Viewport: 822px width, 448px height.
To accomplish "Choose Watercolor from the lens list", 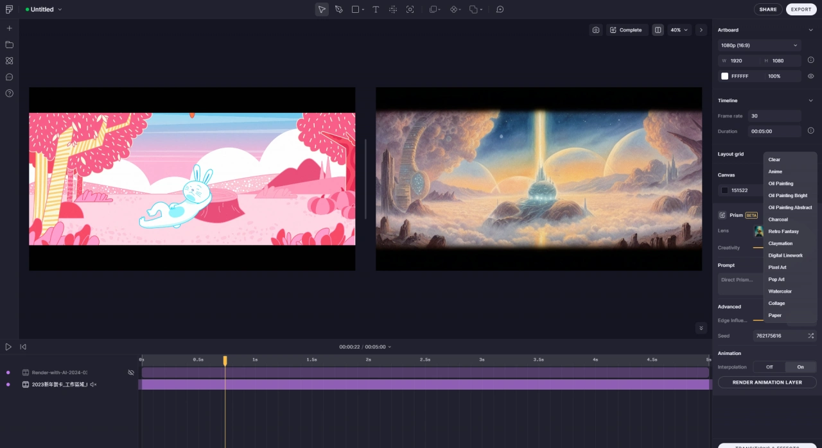I will [780, 291].
